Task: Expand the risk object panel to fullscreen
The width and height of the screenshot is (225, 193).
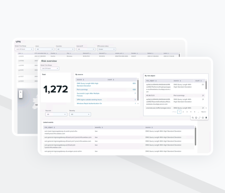Action: (x=200, y=117)
